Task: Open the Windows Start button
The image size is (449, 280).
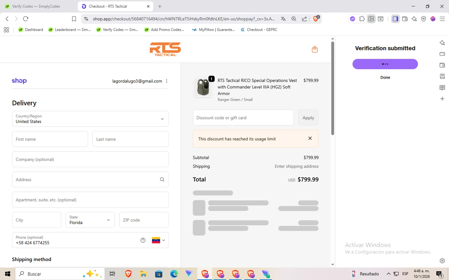Action: pyautogui.click(x=7, y=274)
